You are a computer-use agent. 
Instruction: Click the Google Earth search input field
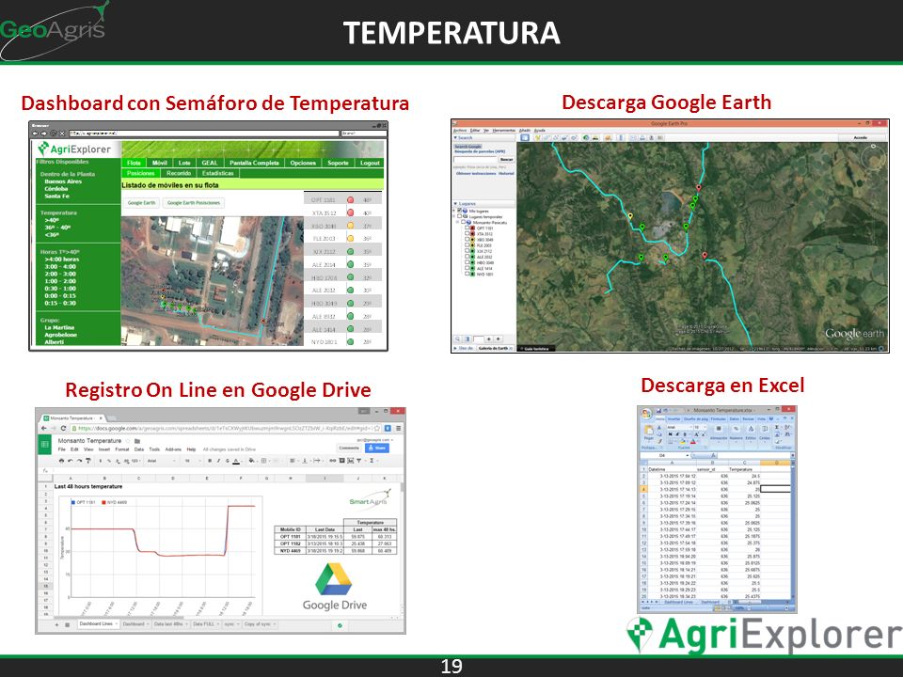click(475, 160)
